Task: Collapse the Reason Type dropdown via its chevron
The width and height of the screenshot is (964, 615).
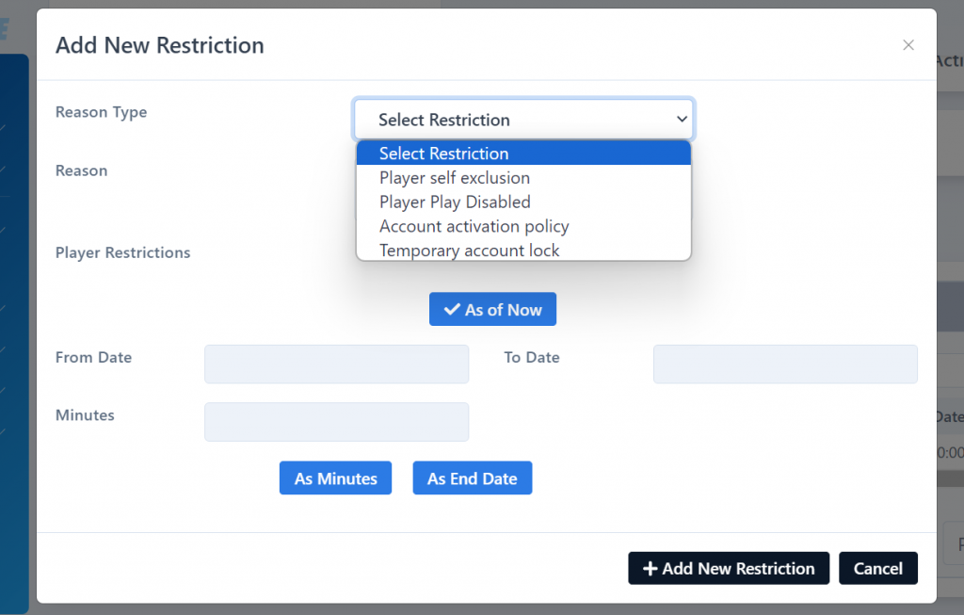Action: click(682, 120)
